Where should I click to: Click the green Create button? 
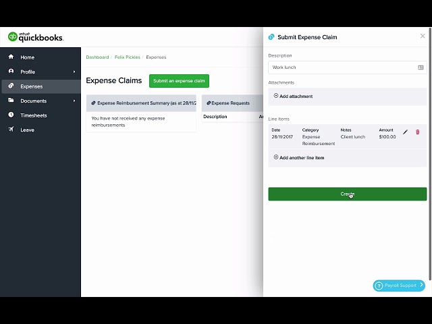pyautogui.click(x=348, y=194)
